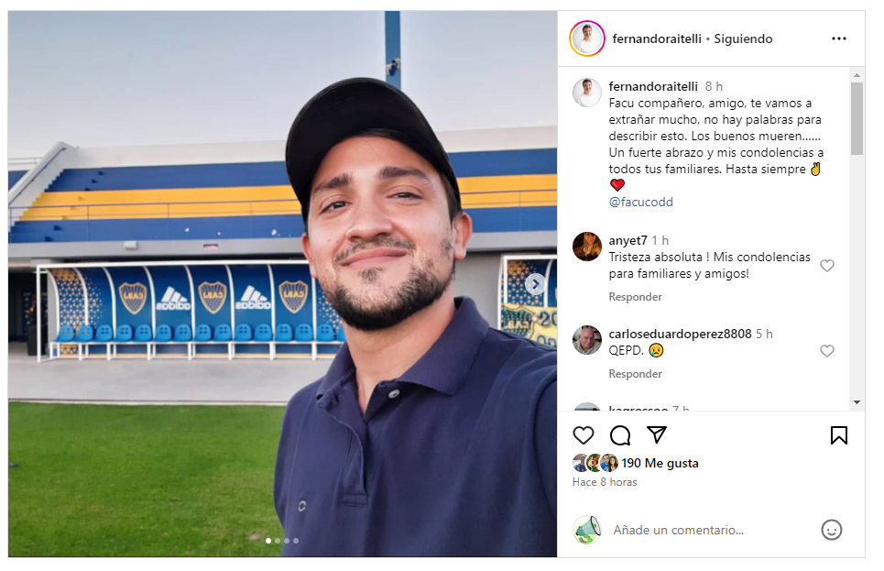The width and height of the screenshot is (884, 571).
Task: Open the three-dot more options menu
Action: [838, 38]
